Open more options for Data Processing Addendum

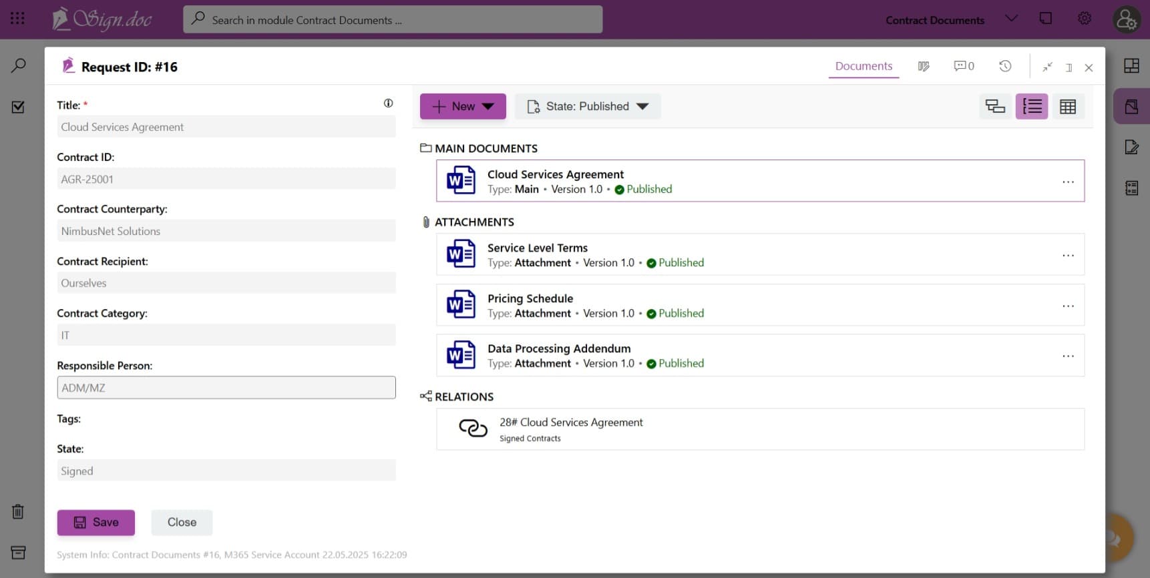coord(1068,356)
